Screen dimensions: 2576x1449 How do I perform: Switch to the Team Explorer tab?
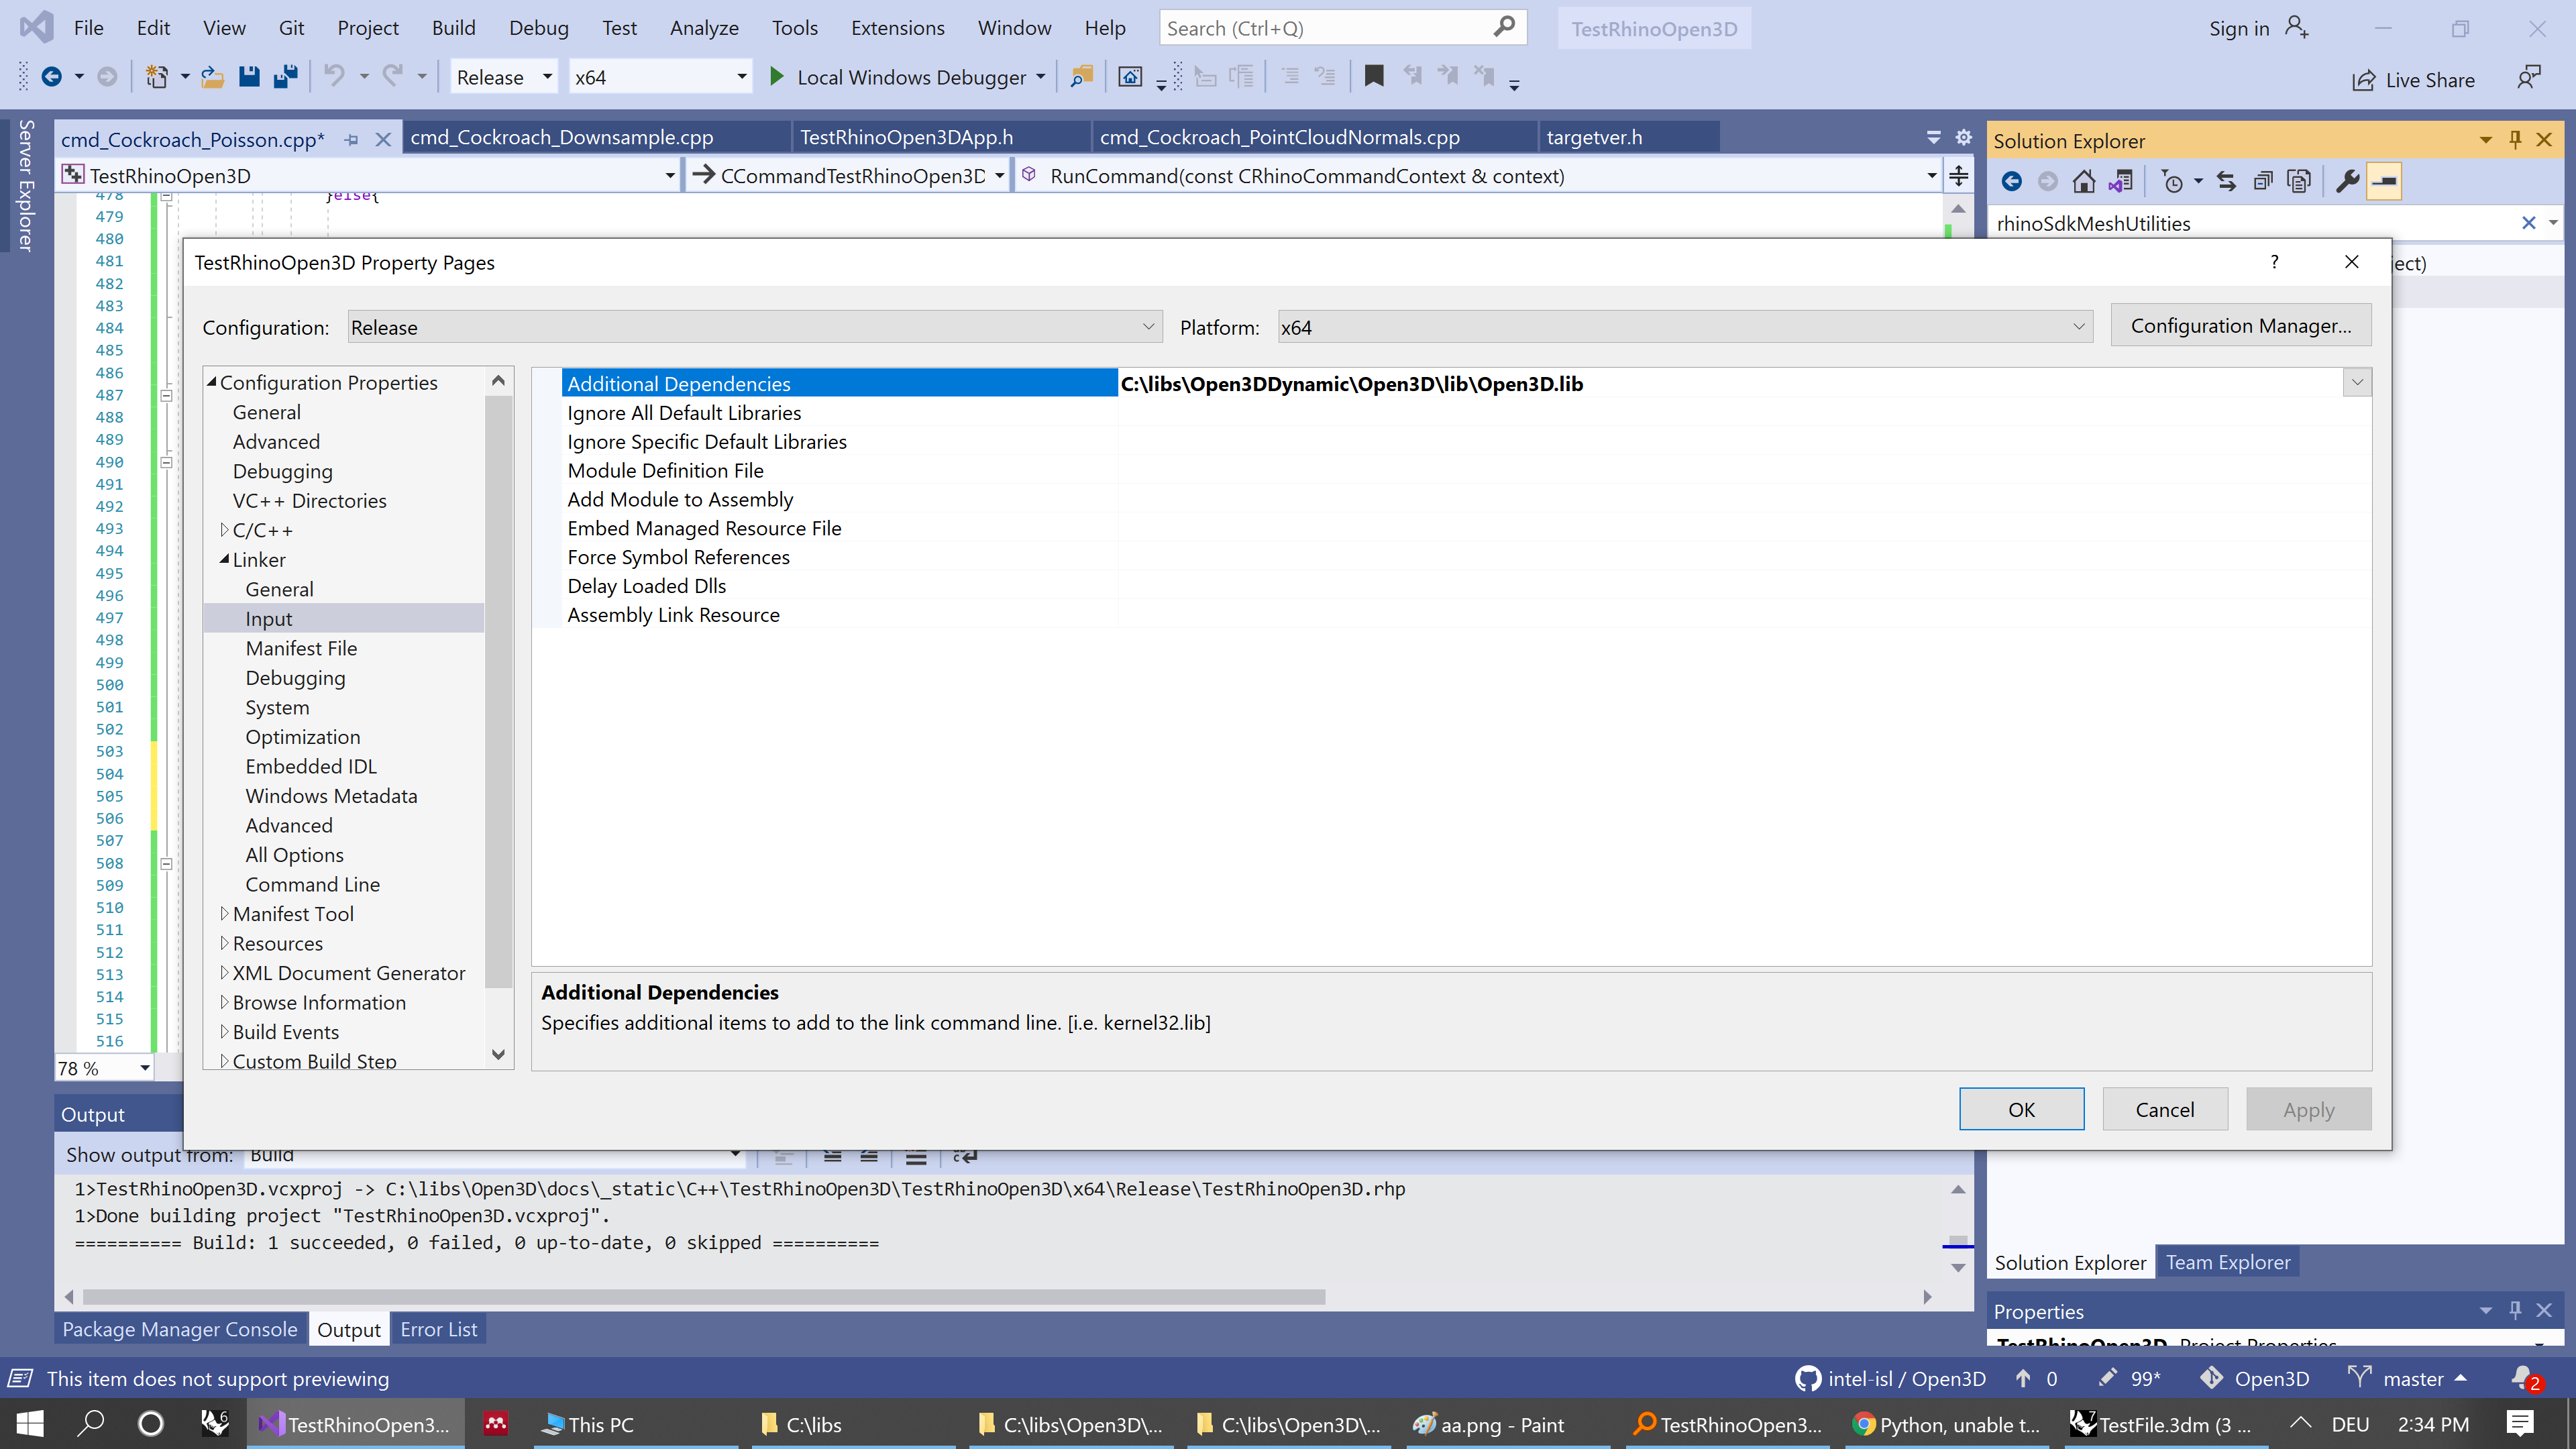[x=2228, y=1261]
